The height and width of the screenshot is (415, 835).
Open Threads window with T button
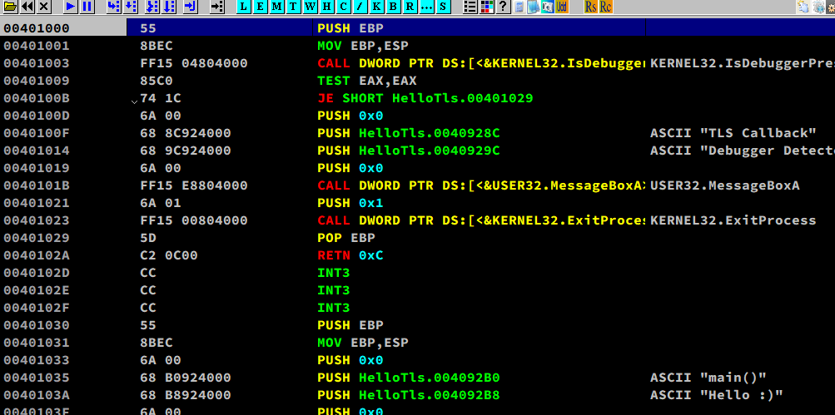coord(293,7)
